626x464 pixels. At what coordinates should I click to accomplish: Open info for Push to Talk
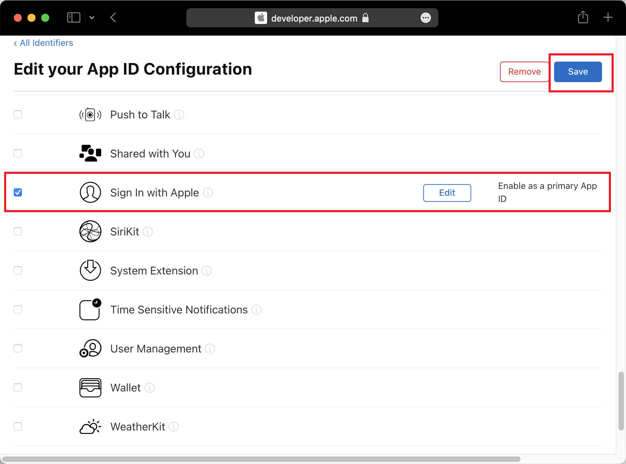(x=179, y=115)
